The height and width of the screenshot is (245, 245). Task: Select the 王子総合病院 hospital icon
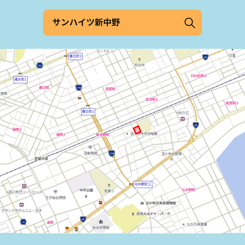(55, 192)
